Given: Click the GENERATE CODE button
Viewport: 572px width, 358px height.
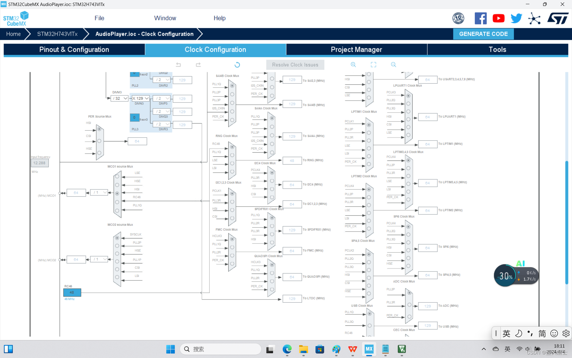Looking at the screenshot, I should (483, 34).
